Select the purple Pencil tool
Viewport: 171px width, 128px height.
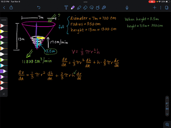(x=73, y=7)
